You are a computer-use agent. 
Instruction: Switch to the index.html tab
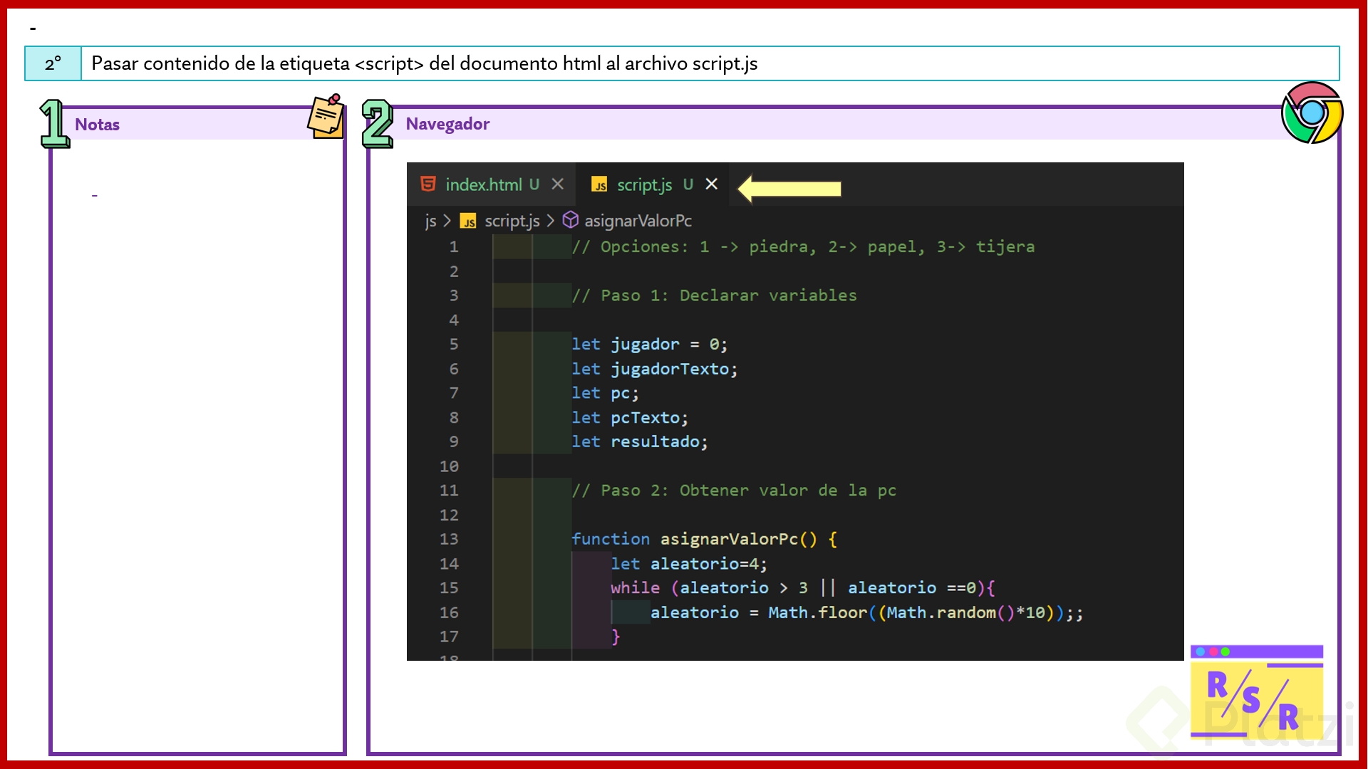coord(492,184)
